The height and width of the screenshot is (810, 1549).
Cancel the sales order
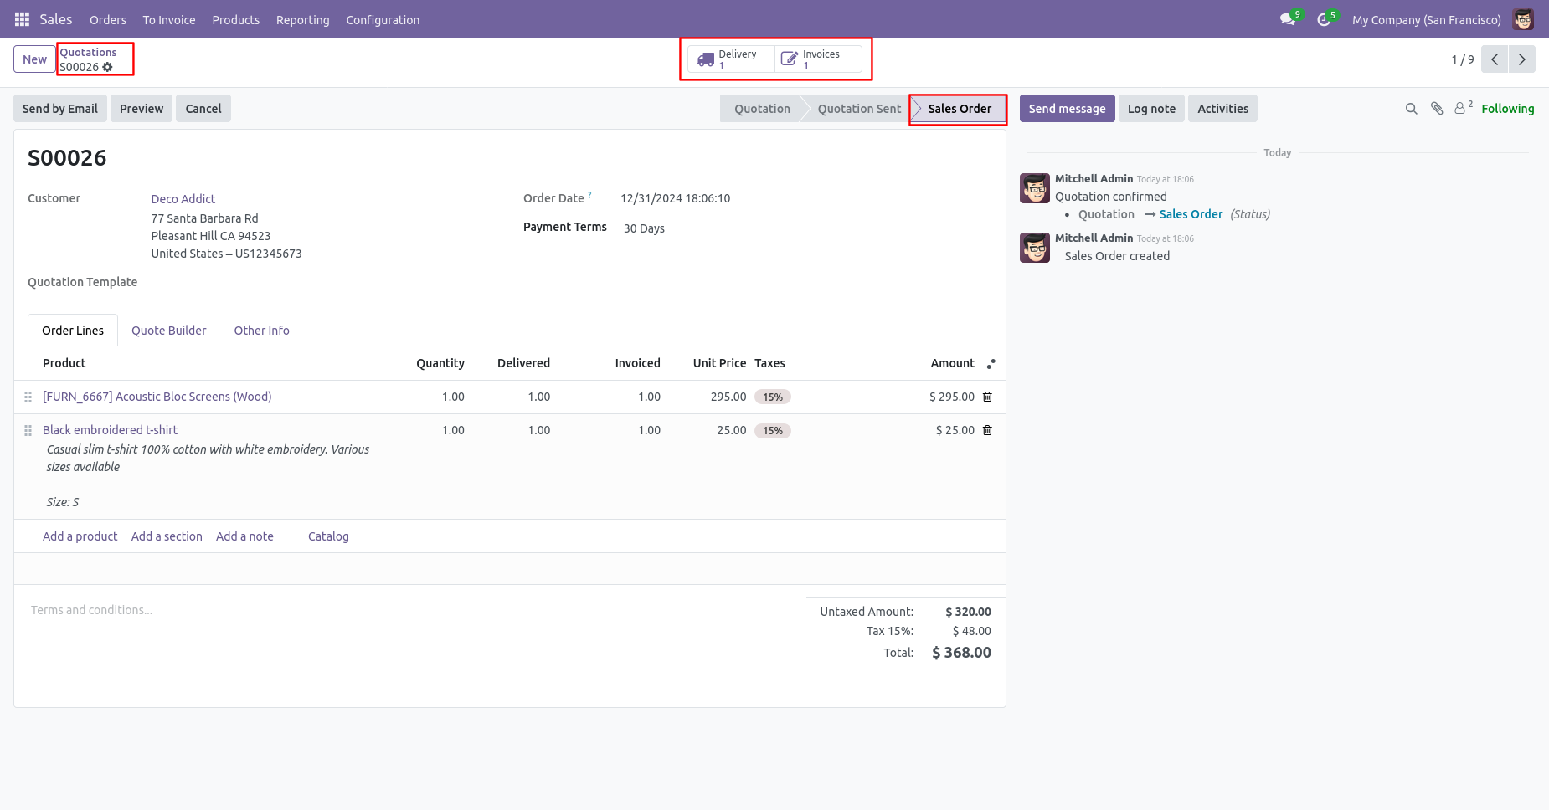(x=203, y=109)
